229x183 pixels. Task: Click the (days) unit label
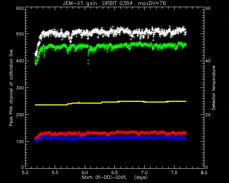[141, 177]
